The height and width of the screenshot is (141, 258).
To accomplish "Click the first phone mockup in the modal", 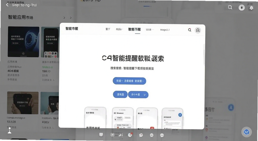I will [x=95, y=118].
